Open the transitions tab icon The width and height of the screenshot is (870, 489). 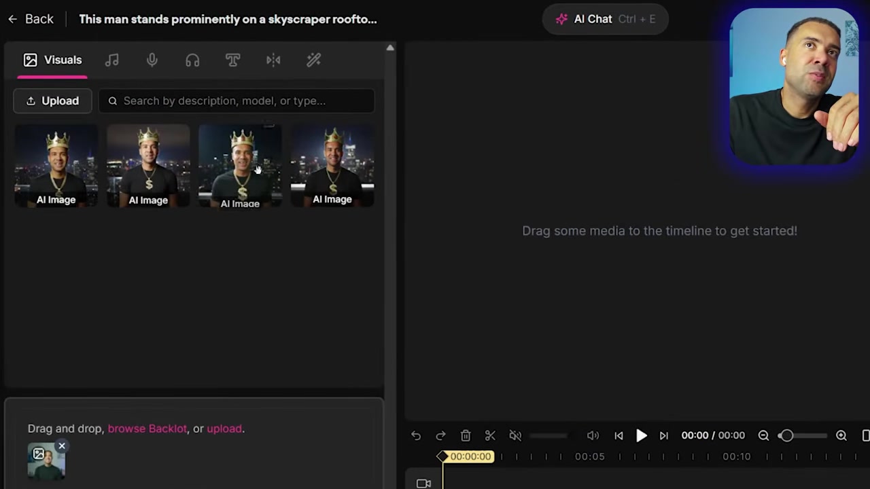(273, 60)
